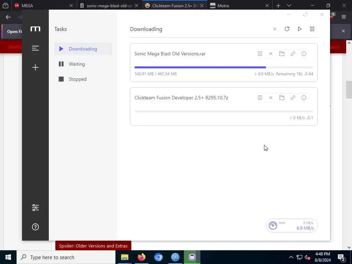The height and width of the screenshot is (264, 352).
Task: Copy link of Sonic Mega Blast task
Action: [293, 54]
